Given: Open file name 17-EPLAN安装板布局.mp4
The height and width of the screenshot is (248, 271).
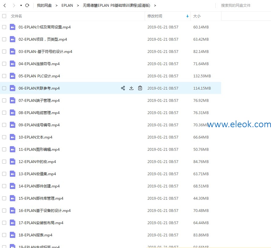Looking at the screenshot, I should click(x=41, y=223).
